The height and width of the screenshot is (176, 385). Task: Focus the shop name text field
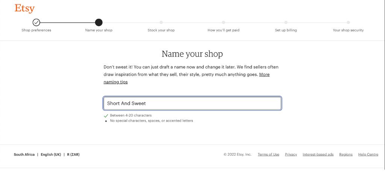(x=192, y=104)
